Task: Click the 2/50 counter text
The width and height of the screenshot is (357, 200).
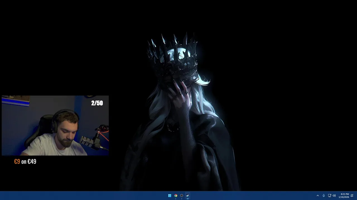Action: point(97,103)
